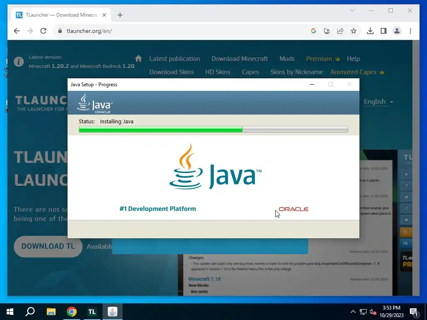Open Premium menu item
Screen dimensions: 427x320
tap(323, 59)
